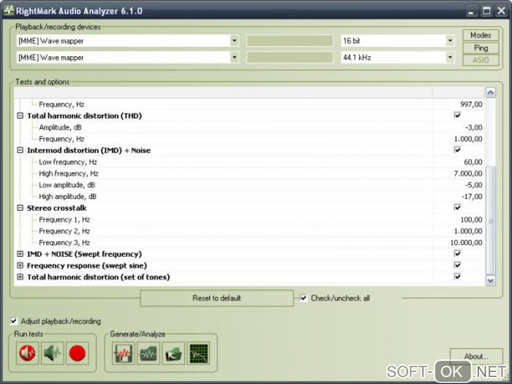This screenshot has width=512, height=384.
Task: Generate WAV test signal file icon
Action: coord(123,353)
